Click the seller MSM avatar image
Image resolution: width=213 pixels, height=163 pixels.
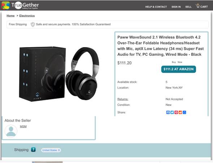point(11,131)
